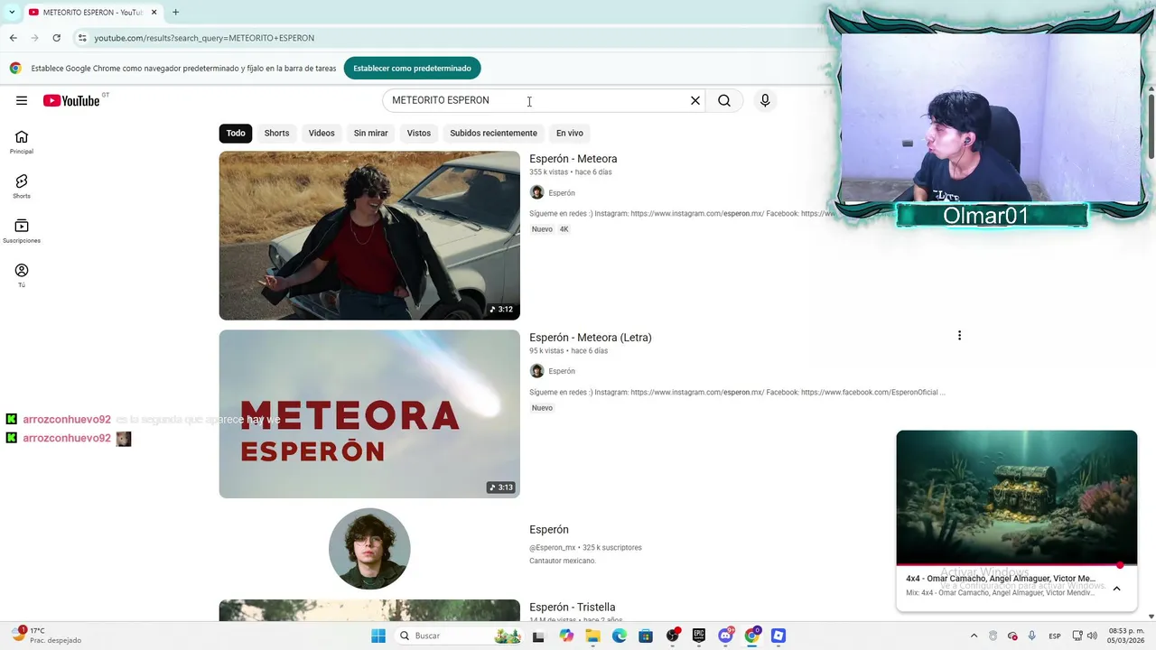Image resolution: width=1156 pixels, height=650 pixels.
Task: Reload the page
Action: click(x=56, y=38)
